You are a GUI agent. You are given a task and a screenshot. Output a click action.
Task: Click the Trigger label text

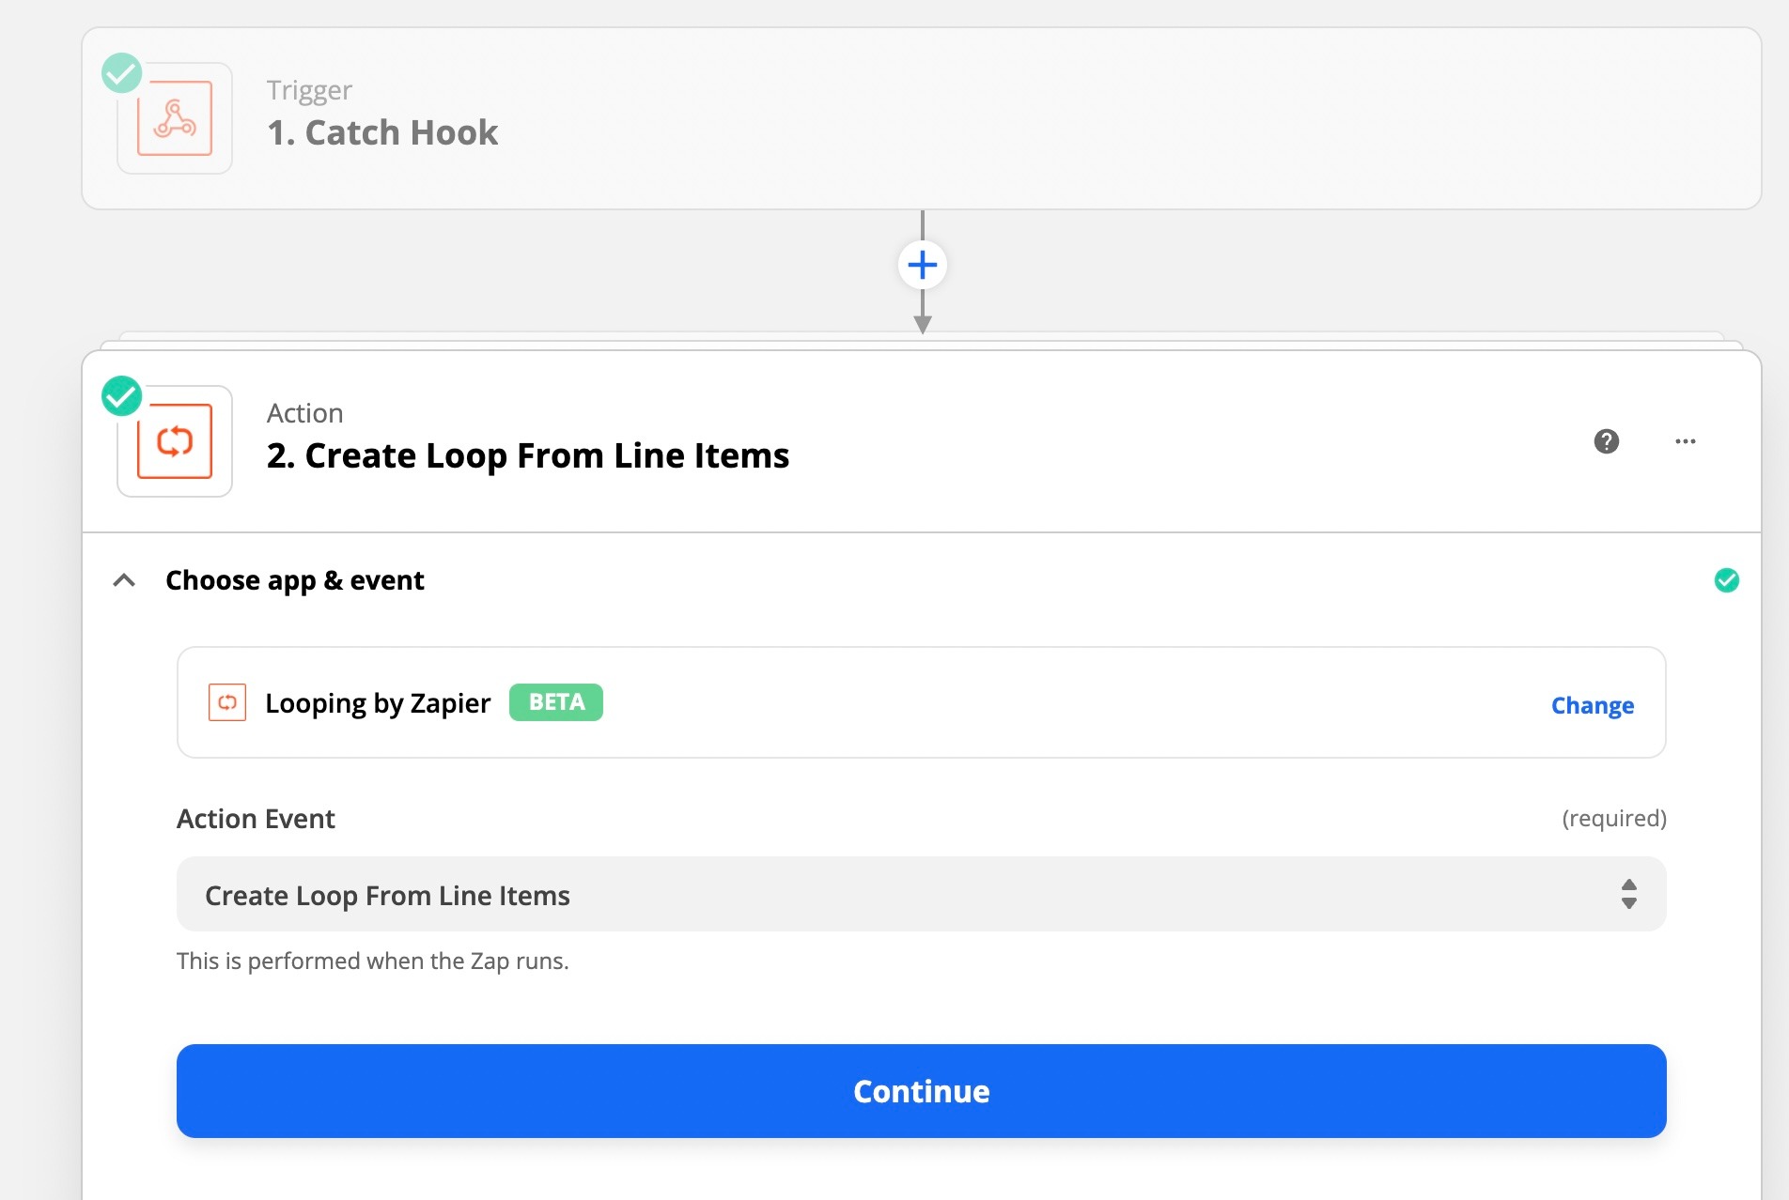coord(309,90)
